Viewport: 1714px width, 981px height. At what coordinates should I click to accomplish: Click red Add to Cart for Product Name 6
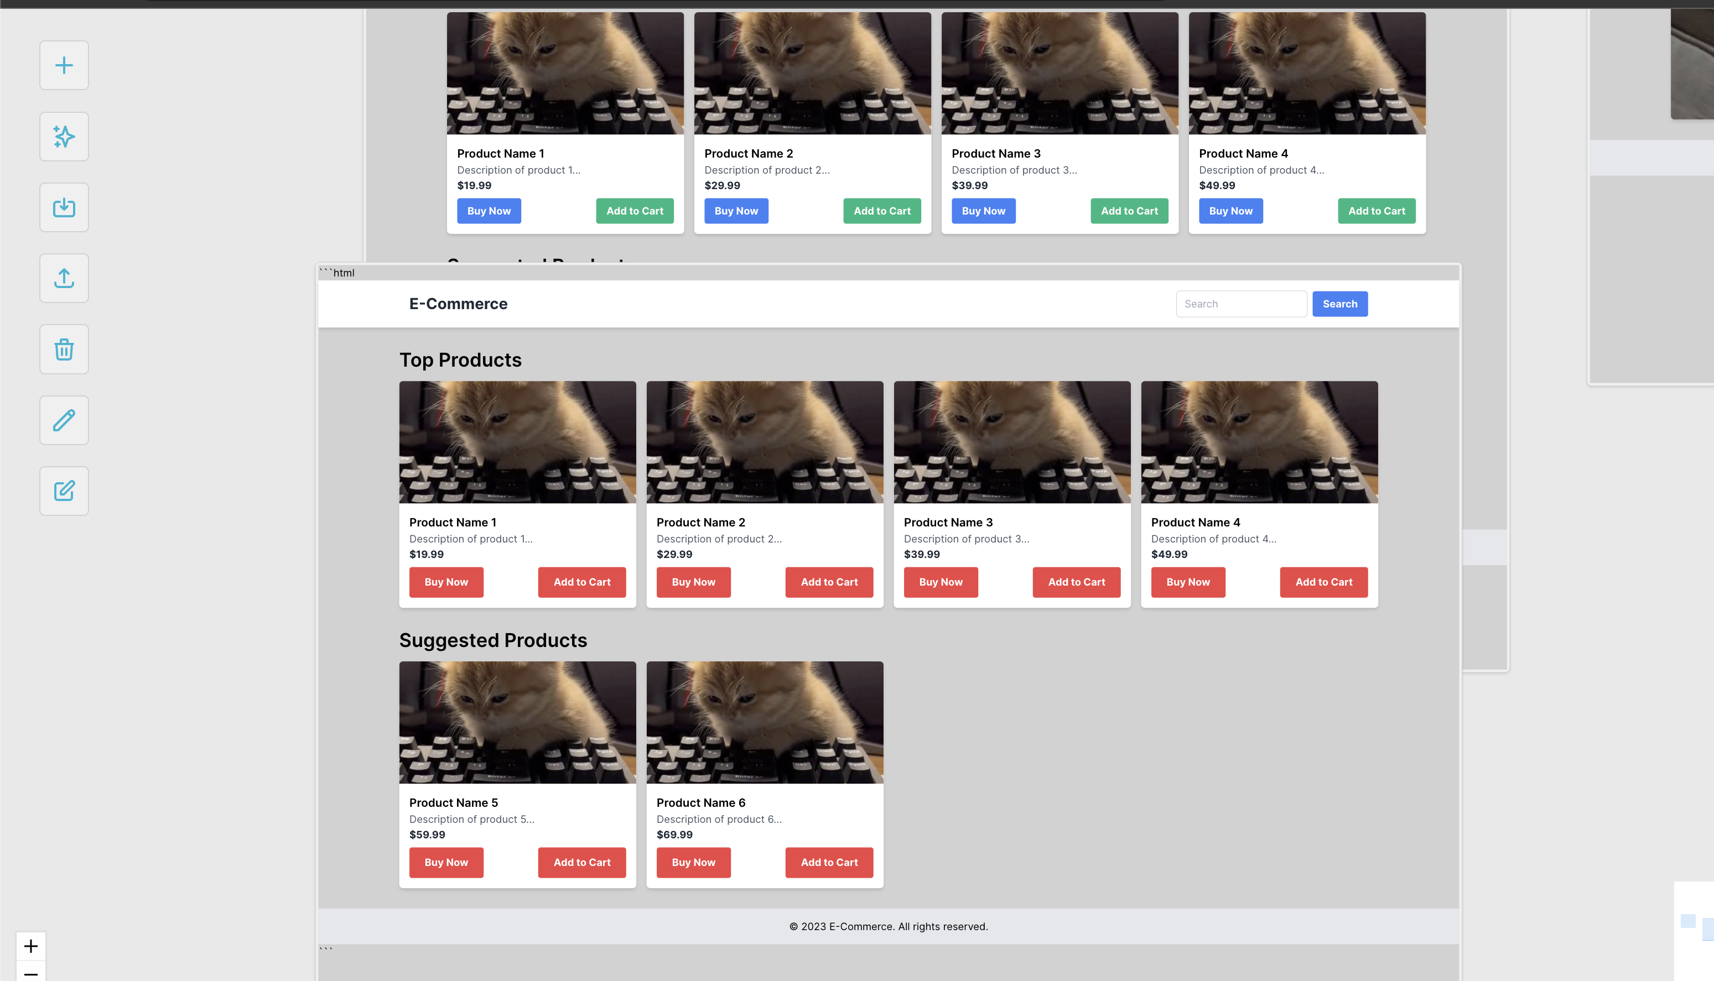pos(828,863)
